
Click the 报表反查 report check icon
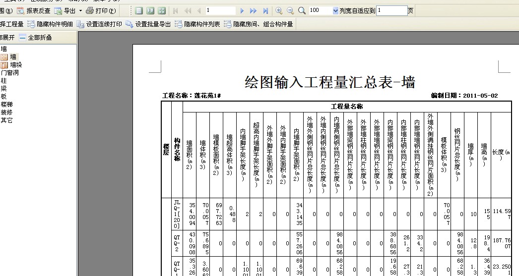pyautogui.click(x=21, y=11)
